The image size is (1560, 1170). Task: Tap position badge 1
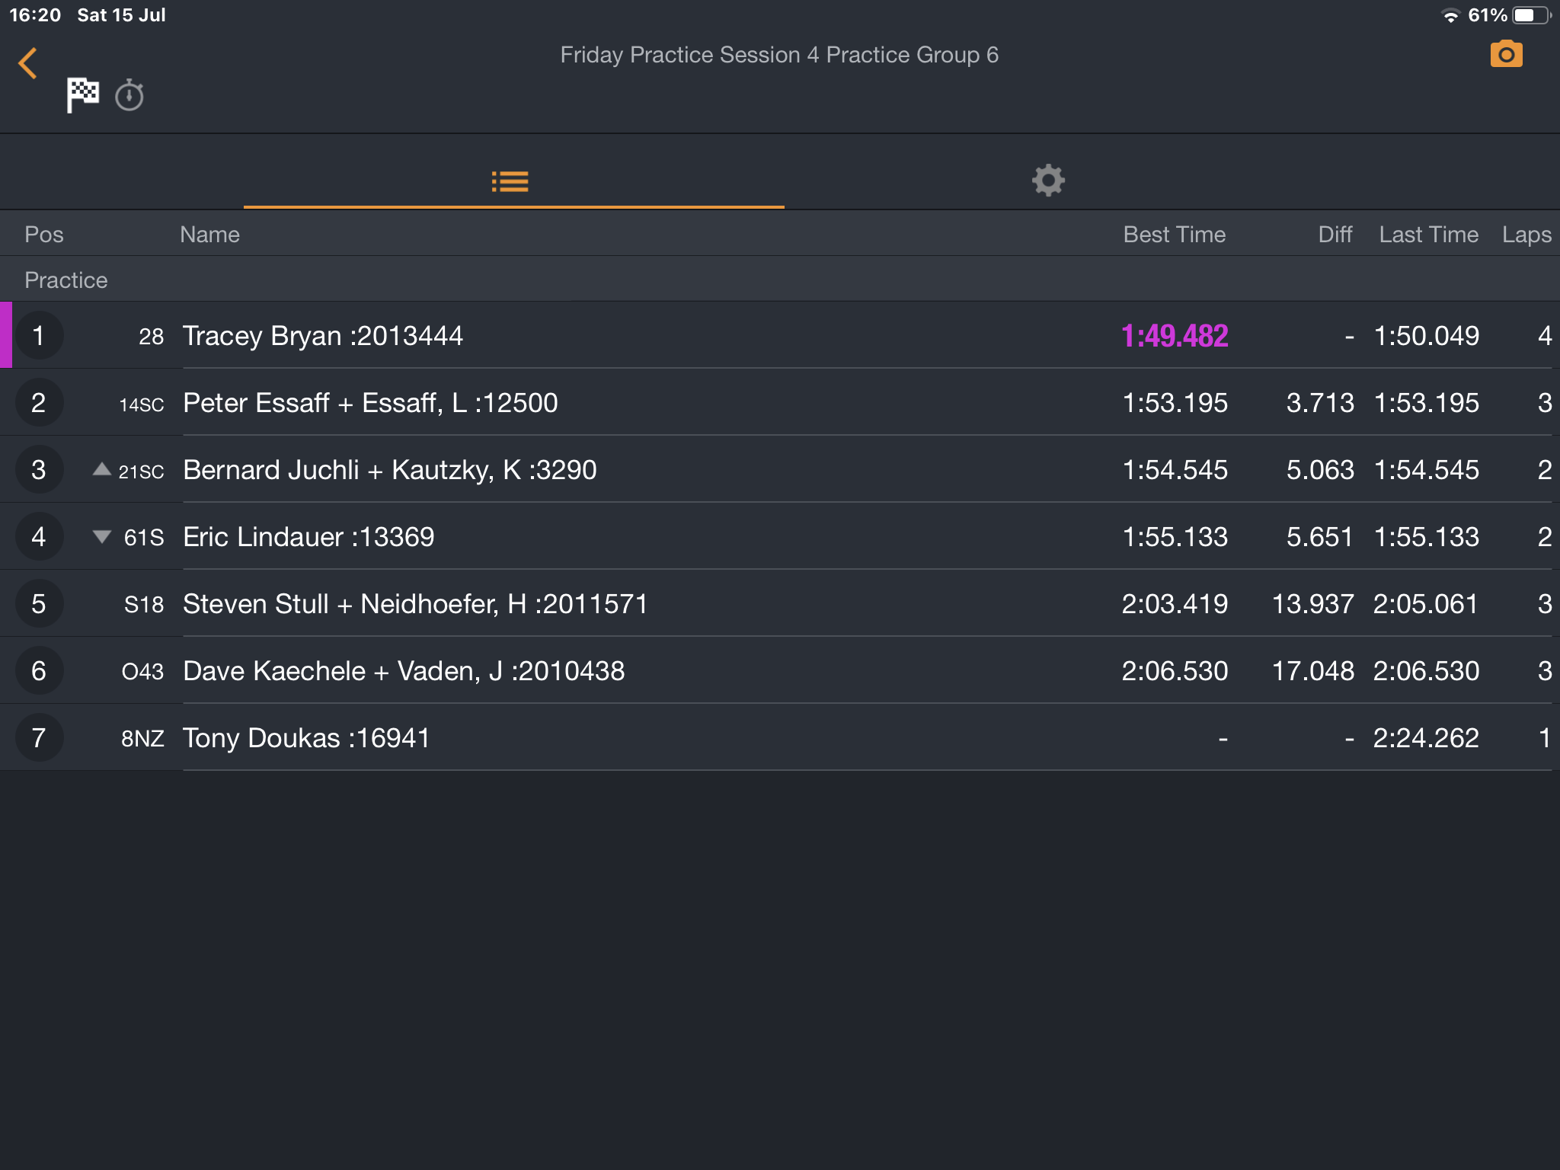coord(39,335)
